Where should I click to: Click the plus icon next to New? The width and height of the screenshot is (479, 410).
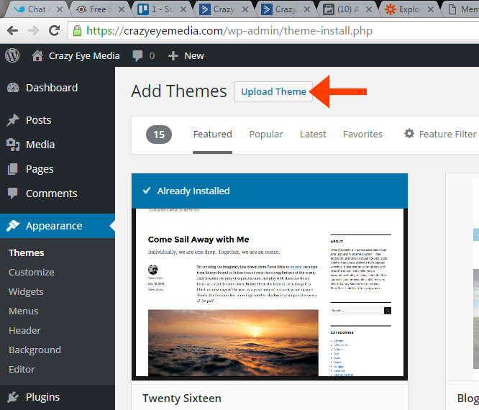click(x=173, y=55)
